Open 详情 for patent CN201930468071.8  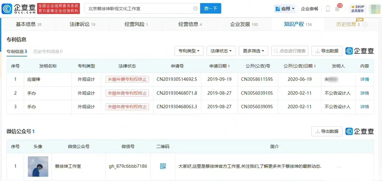pyautogui.click(x=364, y=93)
